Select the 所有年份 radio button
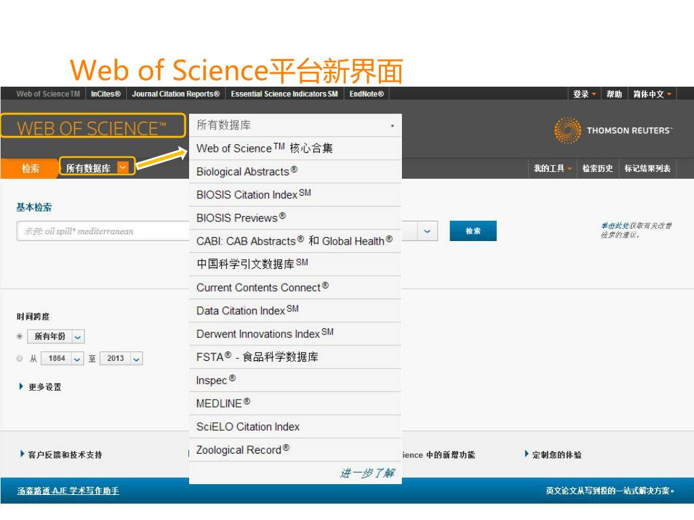Image resolution: width=694 pixels, height=520 pixels. coord(20,337)
